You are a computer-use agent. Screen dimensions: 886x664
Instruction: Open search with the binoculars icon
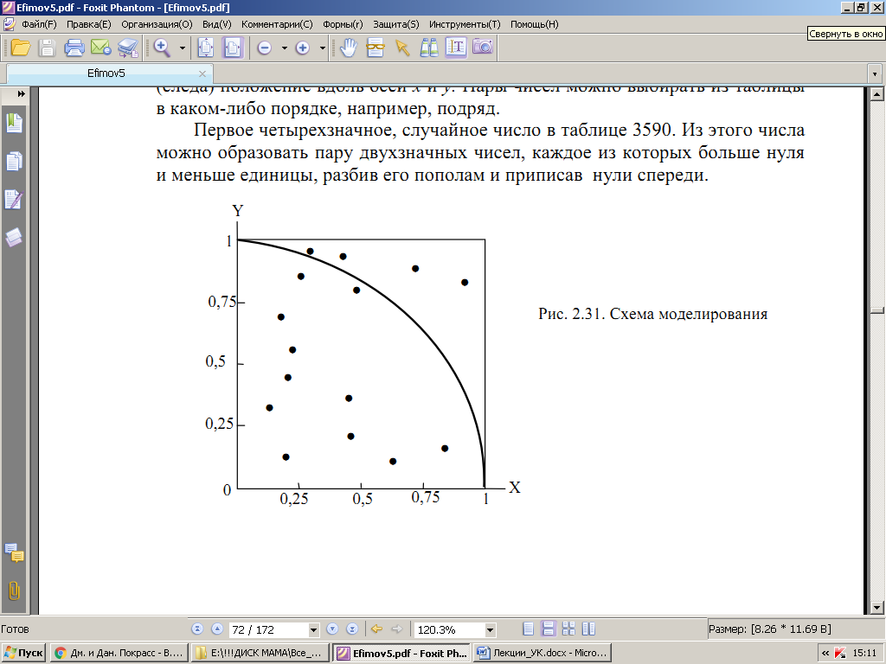click(x=429, y=48)
